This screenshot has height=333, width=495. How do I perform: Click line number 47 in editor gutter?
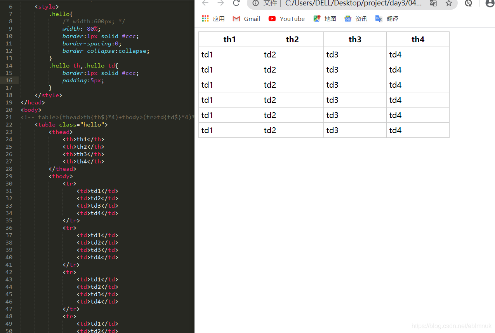(9, 309)
